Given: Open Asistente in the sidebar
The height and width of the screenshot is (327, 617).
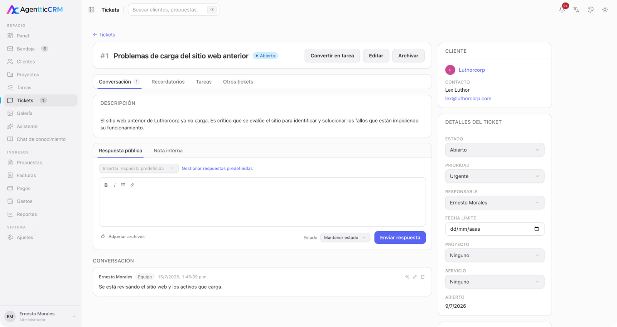Looking at the screenshot, I should point(40,126).
